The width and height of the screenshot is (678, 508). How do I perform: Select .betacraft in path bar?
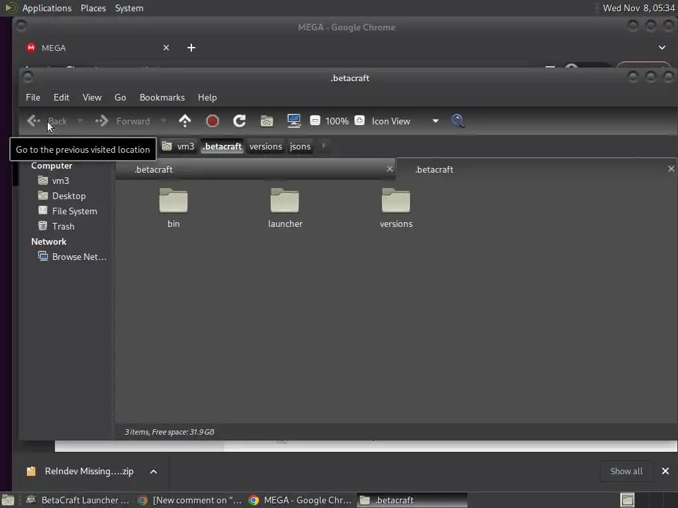pos(222,146)
